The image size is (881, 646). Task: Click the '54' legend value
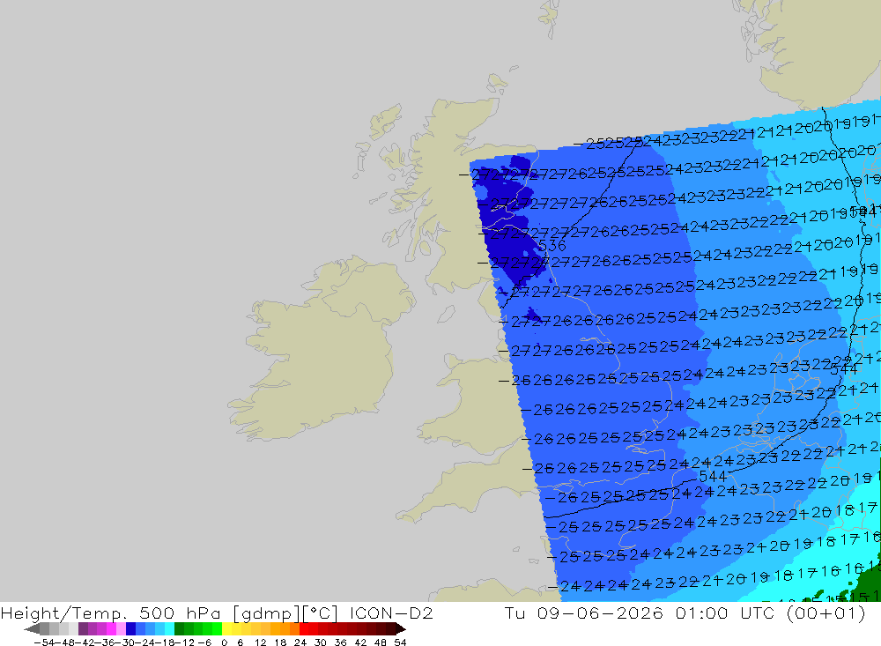tap(400, 642)
